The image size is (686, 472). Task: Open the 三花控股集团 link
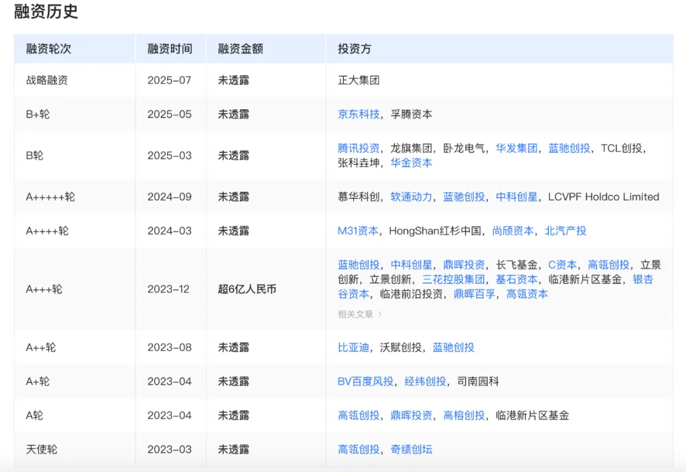454,280
